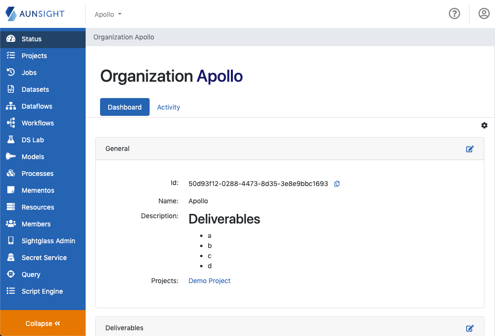Open the help menu with the question mark icon
The width and height of the screenshot is (495, 336).
point(454,13)
